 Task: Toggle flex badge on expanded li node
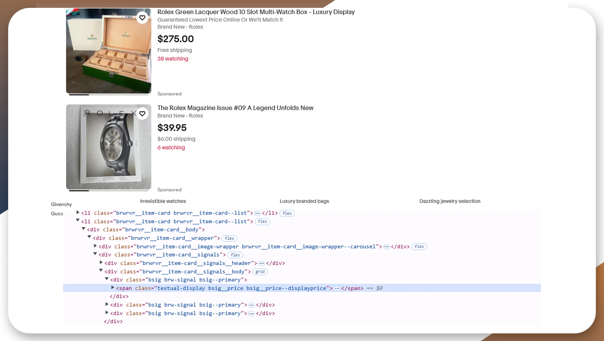262,222
